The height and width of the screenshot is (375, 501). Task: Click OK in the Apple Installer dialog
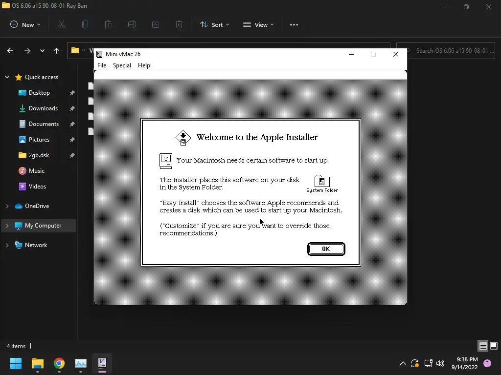point(326,249)
